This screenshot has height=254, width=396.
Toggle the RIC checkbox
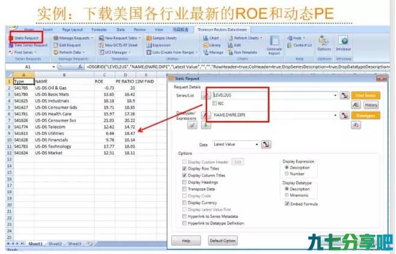pos(215,104)
